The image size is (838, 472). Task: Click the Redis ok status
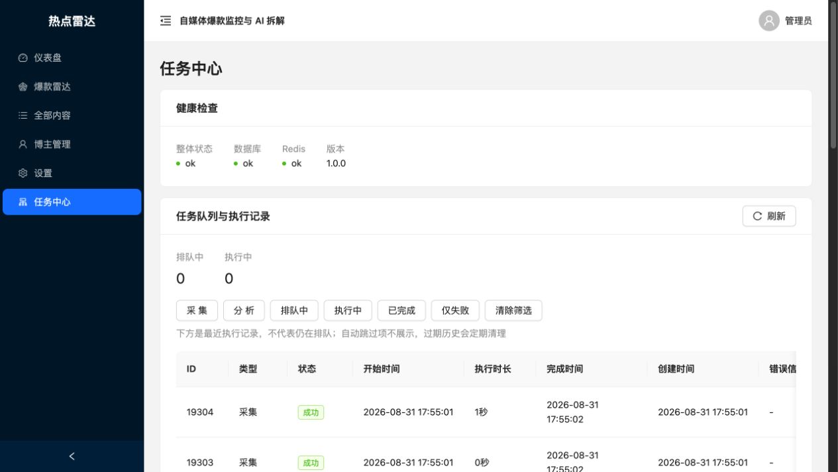tap(291, 163)
